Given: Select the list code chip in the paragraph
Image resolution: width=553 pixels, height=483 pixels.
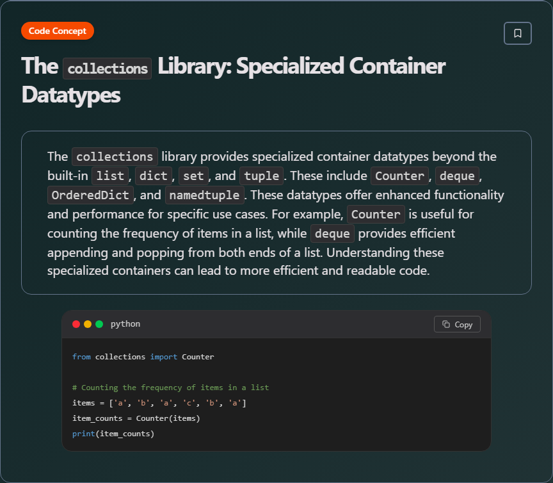Looking at the screenshot, I should click(x=109, y=176).
